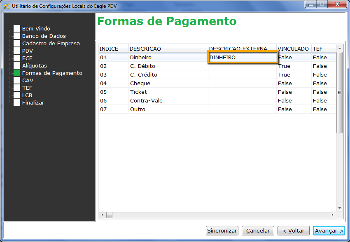
Task: Click VINCULADO True value for C. Débito
Action: point(294,66)
